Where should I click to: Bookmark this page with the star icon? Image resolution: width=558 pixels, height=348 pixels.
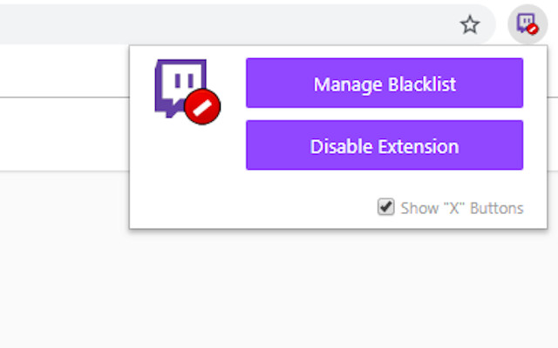[x=470, y=24]
